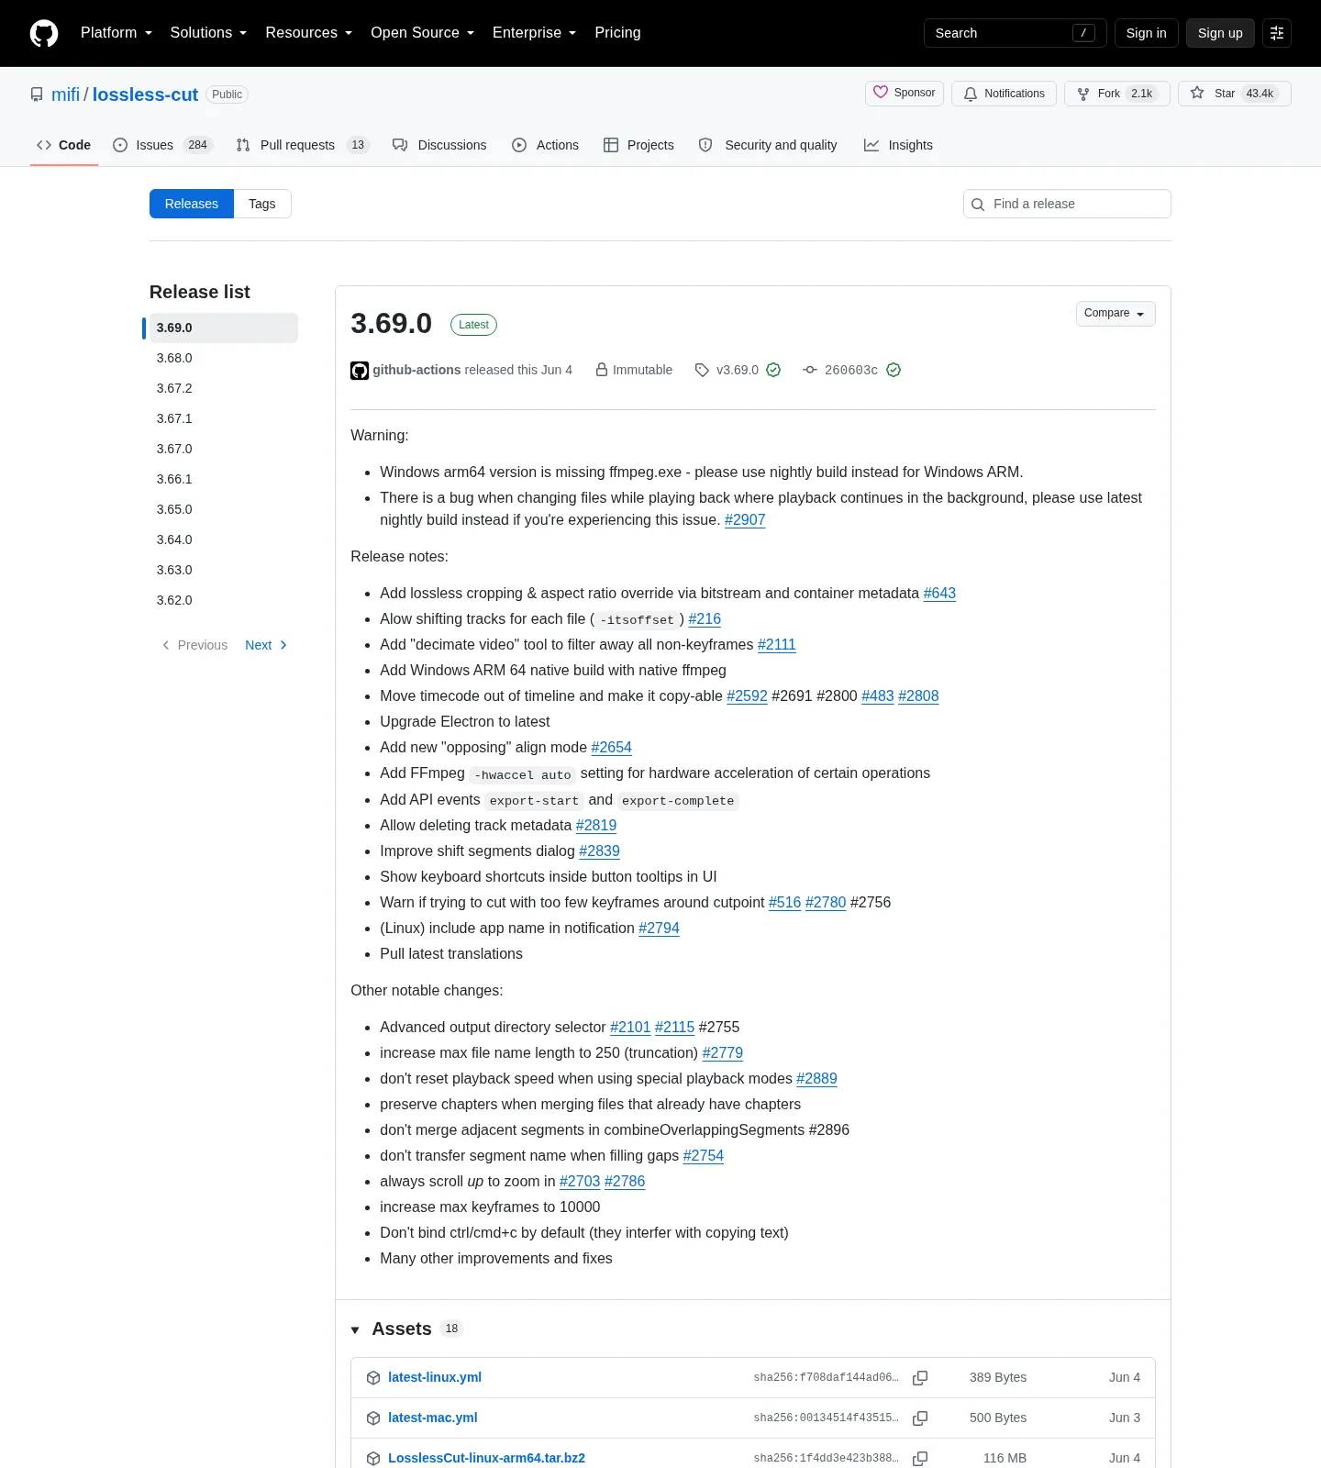Click the repository icon beside mifi

[x=37, y=95]
